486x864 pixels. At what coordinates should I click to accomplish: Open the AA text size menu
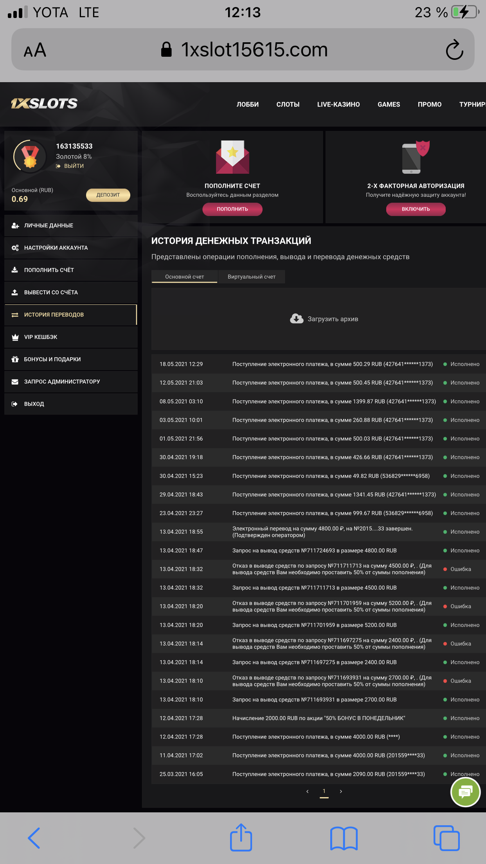click(35, 50)
